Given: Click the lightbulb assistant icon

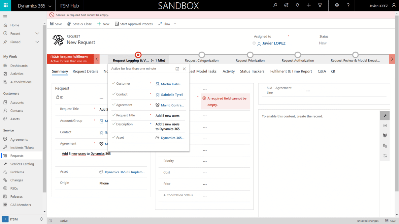Looking at the screenshot, I should (x=297, y=6).
